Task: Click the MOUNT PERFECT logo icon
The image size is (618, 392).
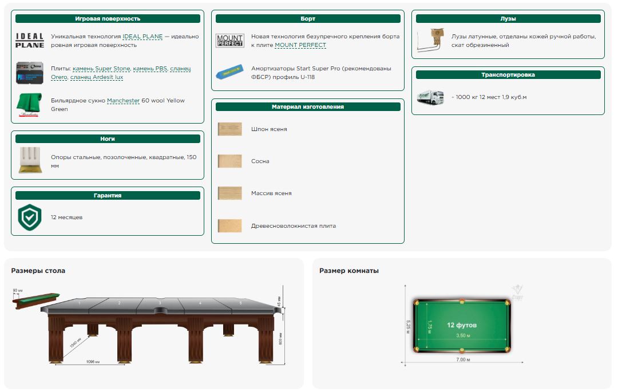Action: pos(229,41)
